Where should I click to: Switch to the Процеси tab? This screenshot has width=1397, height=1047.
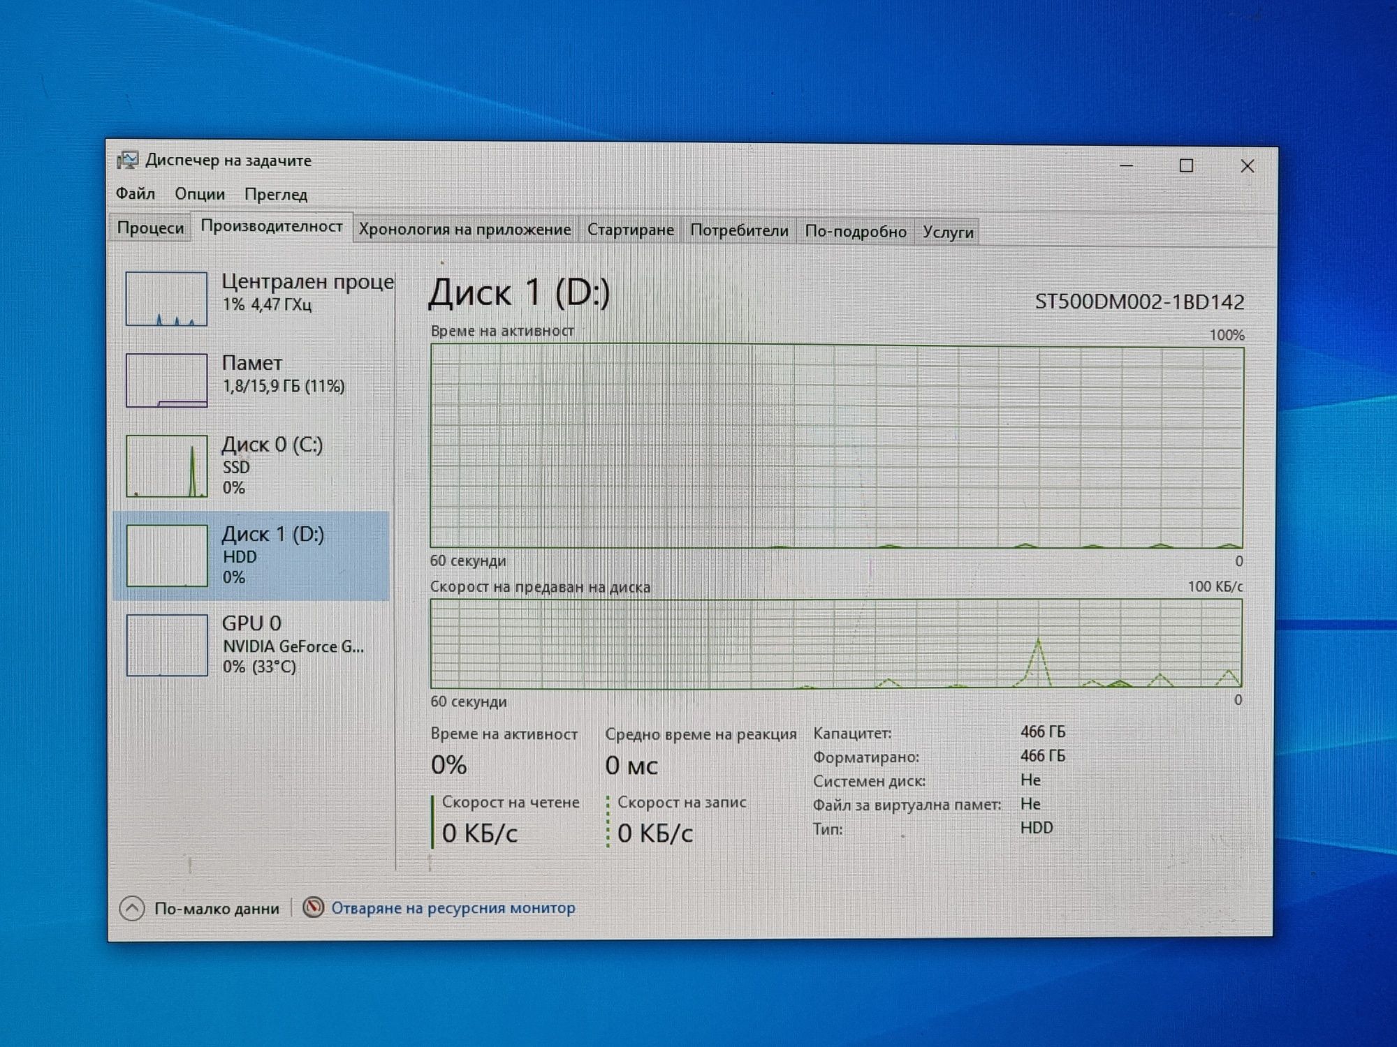150,228
